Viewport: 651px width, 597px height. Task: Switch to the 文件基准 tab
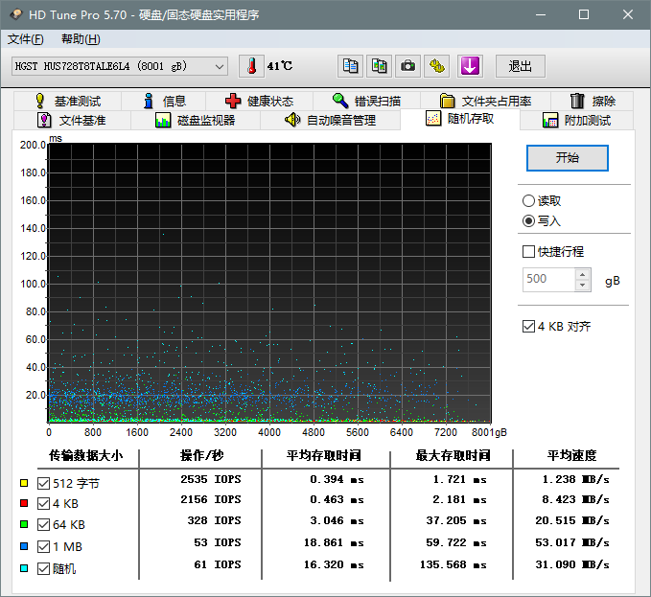point(72,121)
